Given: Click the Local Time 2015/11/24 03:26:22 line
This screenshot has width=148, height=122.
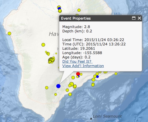Looking at the screenshot, I should tap(93, 40).
